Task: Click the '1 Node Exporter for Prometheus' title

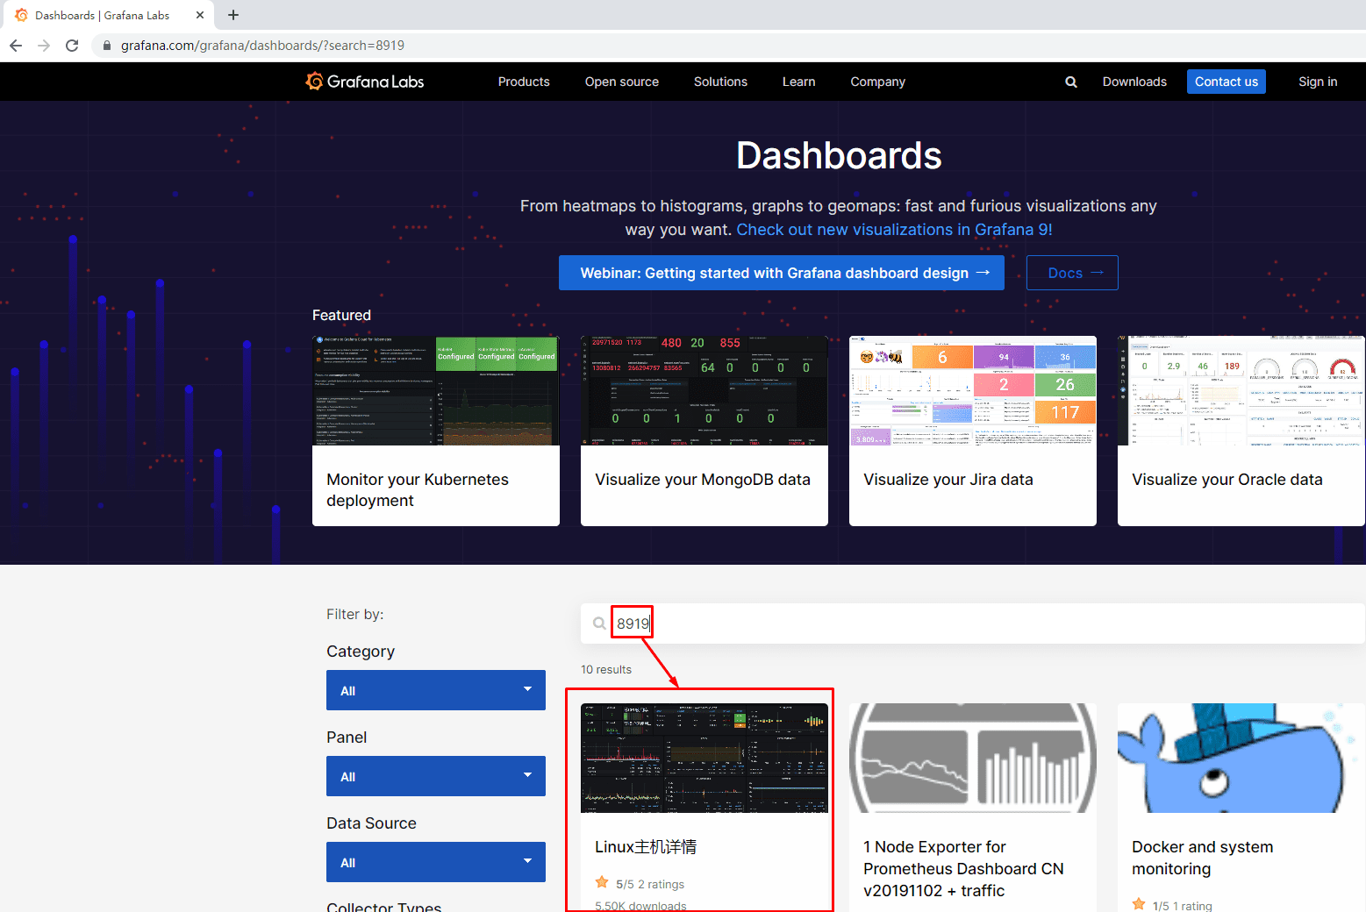Action: coord(963,869)
